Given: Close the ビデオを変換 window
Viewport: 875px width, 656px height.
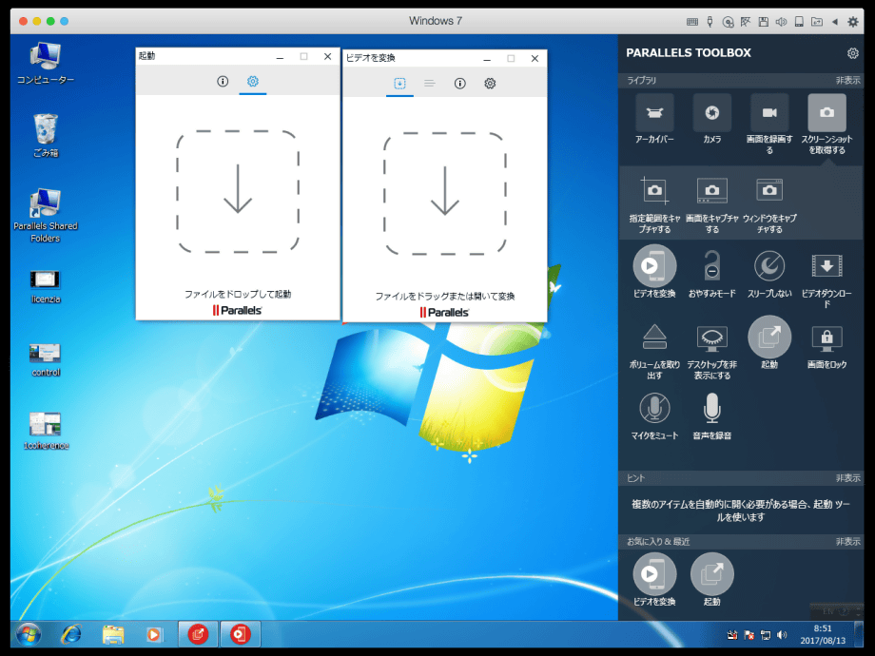Looking at the screenshot, I should 535,59.
